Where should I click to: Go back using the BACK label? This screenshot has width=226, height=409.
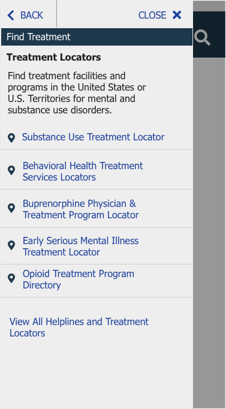click(32, 16)
